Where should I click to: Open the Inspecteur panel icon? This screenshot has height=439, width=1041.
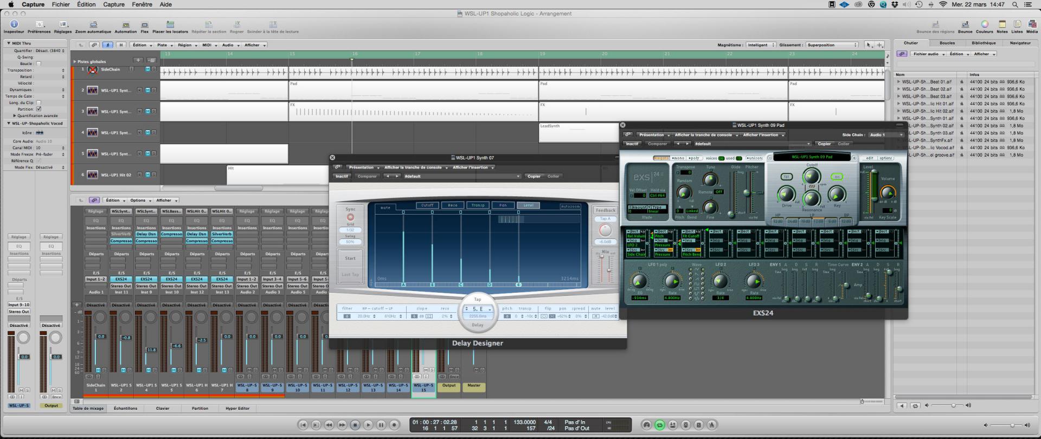tap(14, 24)
